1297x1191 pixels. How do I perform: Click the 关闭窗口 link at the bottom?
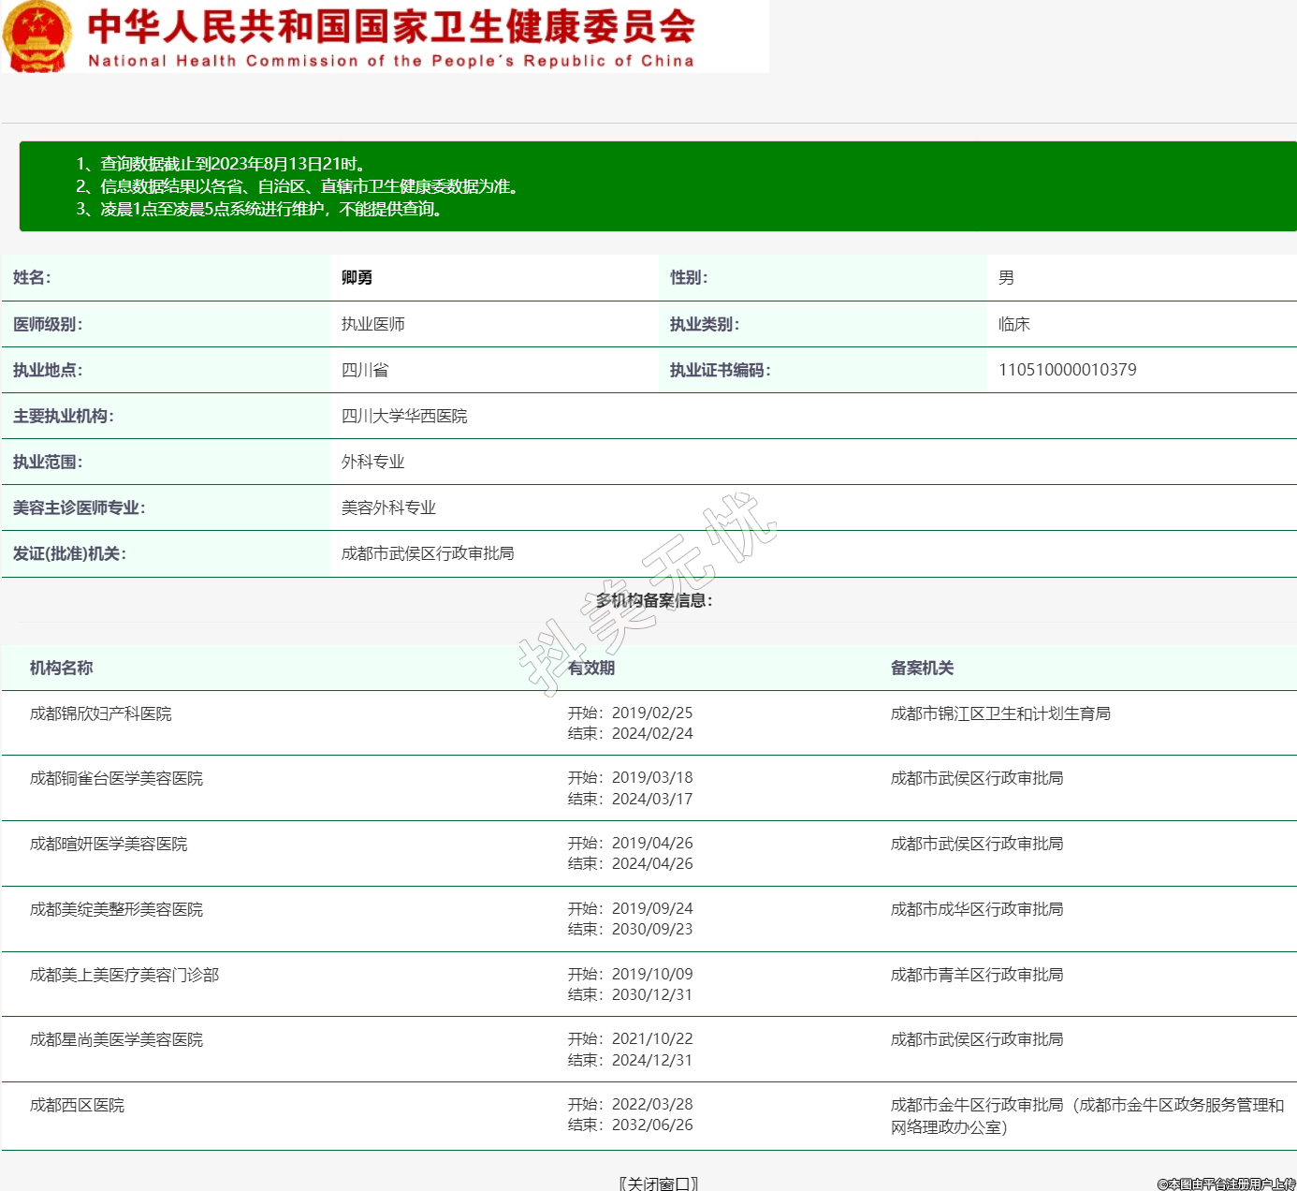659,1184
